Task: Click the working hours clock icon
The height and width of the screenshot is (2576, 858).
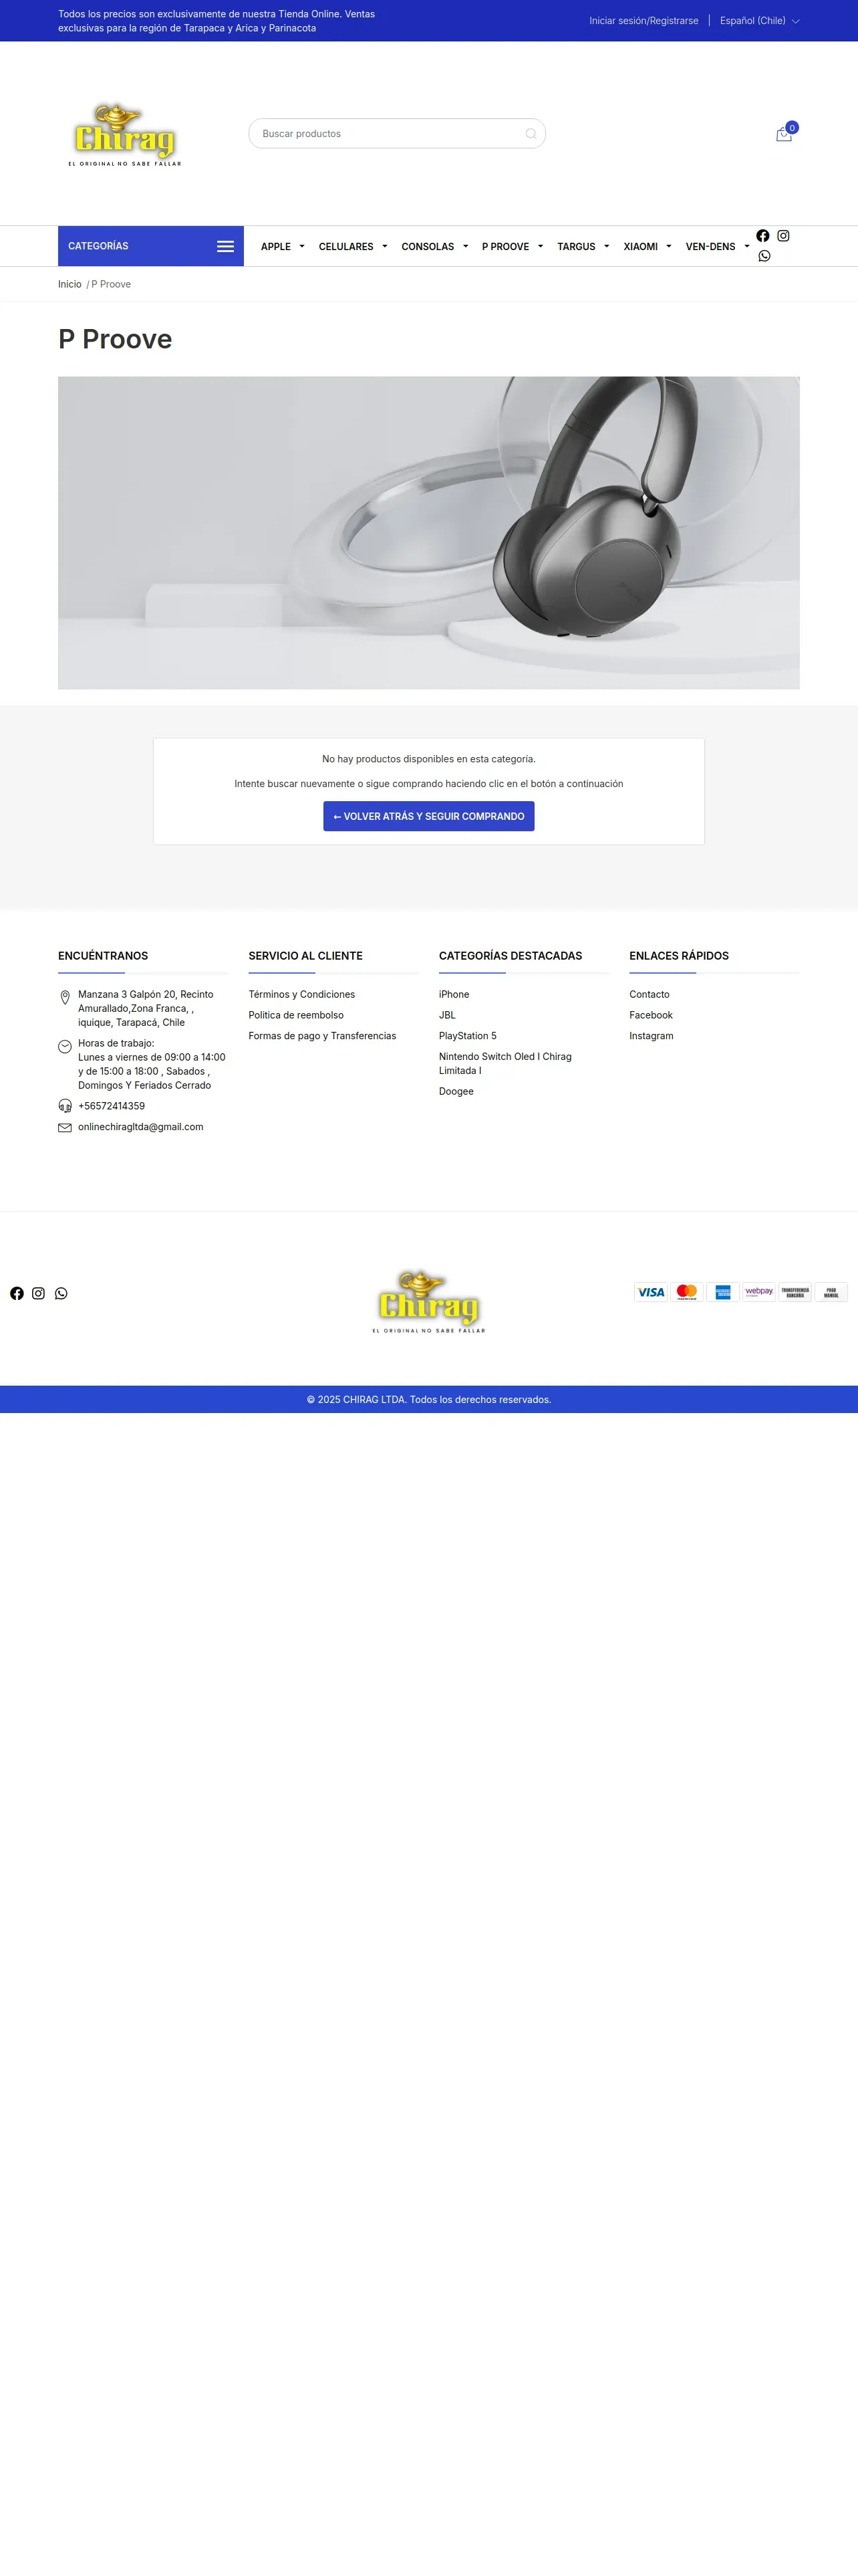Action: point(65,1046)
